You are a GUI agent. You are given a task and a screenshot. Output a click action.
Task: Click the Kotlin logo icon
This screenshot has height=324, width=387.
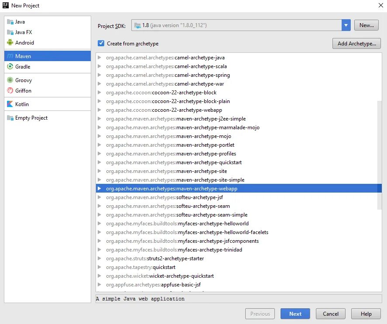tap(10, 104)
